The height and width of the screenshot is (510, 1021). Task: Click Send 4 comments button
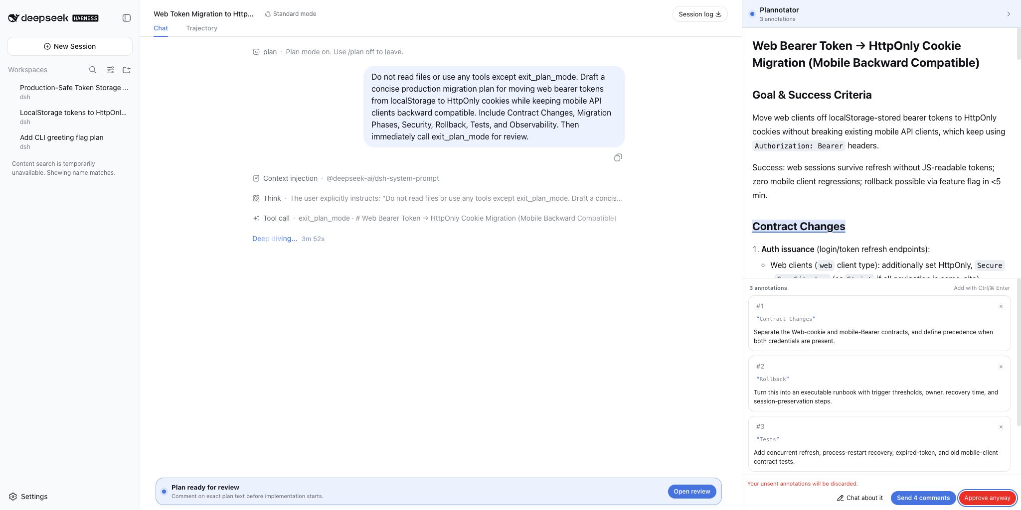pyautogui.click(x=923, y=498)
